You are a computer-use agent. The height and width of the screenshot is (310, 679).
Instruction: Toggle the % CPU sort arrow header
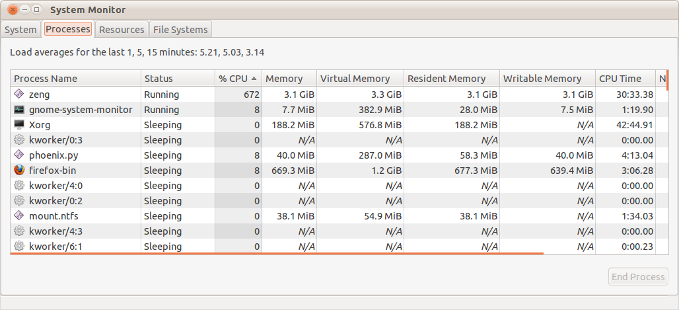pos(238,79)
